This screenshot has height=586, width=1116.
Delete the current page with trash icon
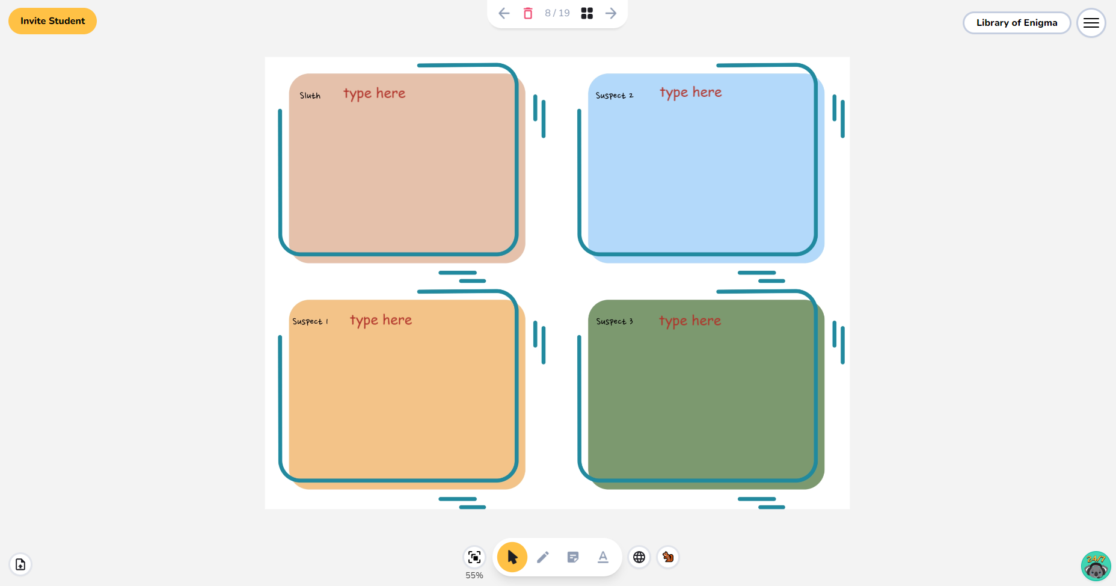pos(528,13)
